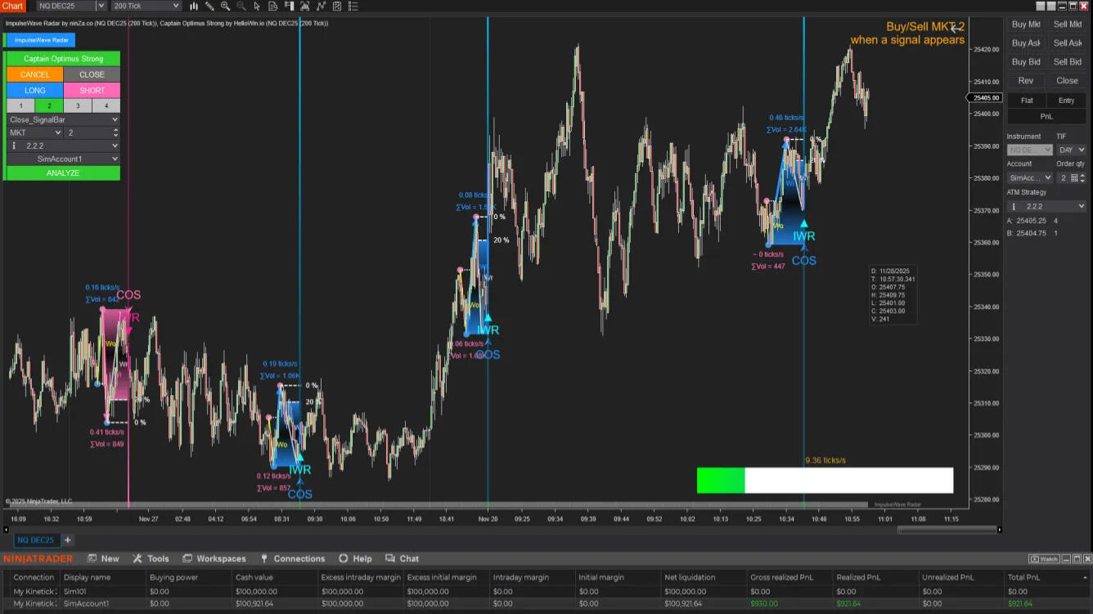The height and width of the screenshot is (614, 1093).
Task: Click the zoom in magnifier icon
Action: pyautogui.click(x=225, y=7)
